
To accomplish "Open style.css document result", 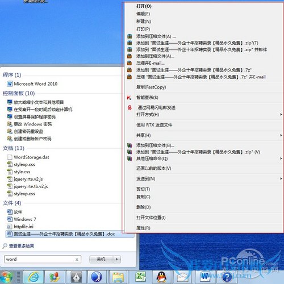I will coord(22,172).
